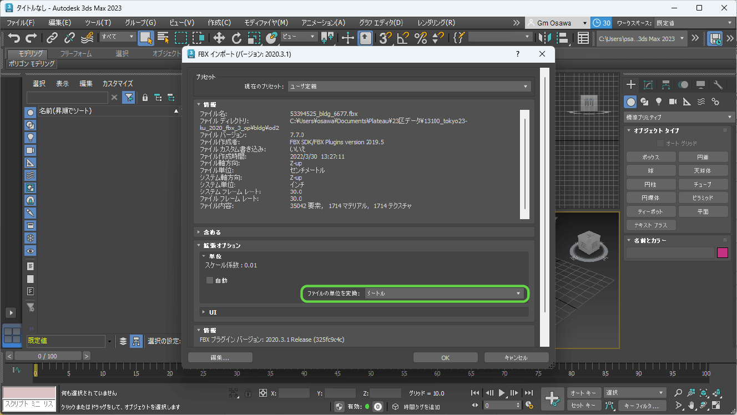Click the Redo arrow in main toolbar
The width and height of the screenshot is (737, 415).
32,38
